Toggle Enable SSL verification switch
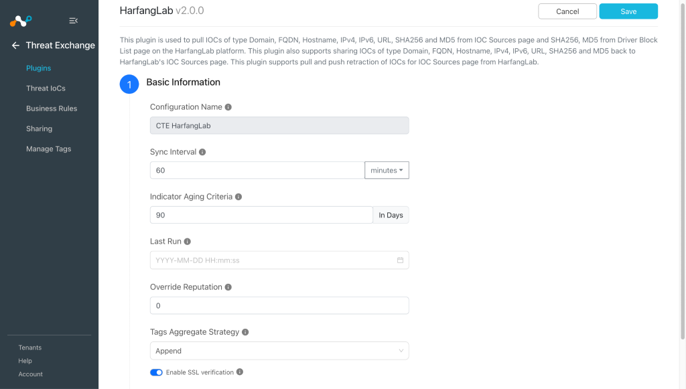 pyautogui.click(x=156, y=372)
